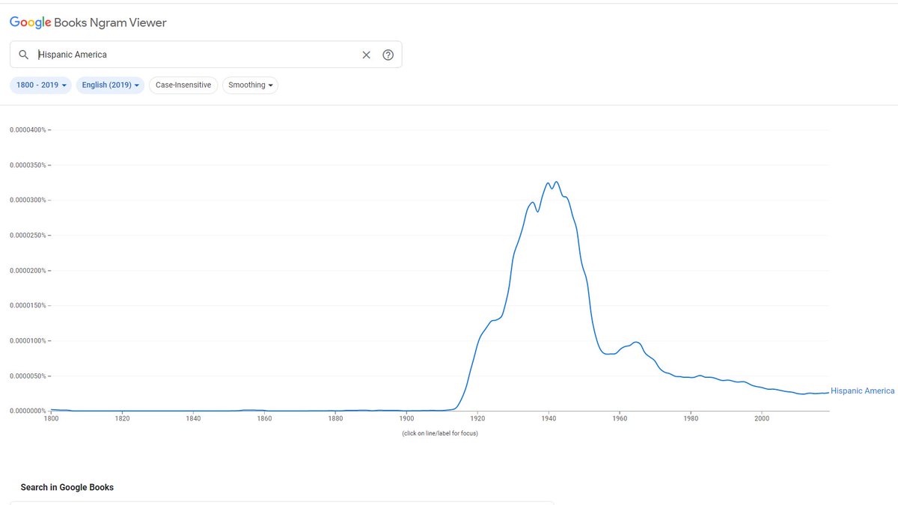Click the 1960 x-axis year label
This screenshot has height=505, width=898.
(620, 419)
